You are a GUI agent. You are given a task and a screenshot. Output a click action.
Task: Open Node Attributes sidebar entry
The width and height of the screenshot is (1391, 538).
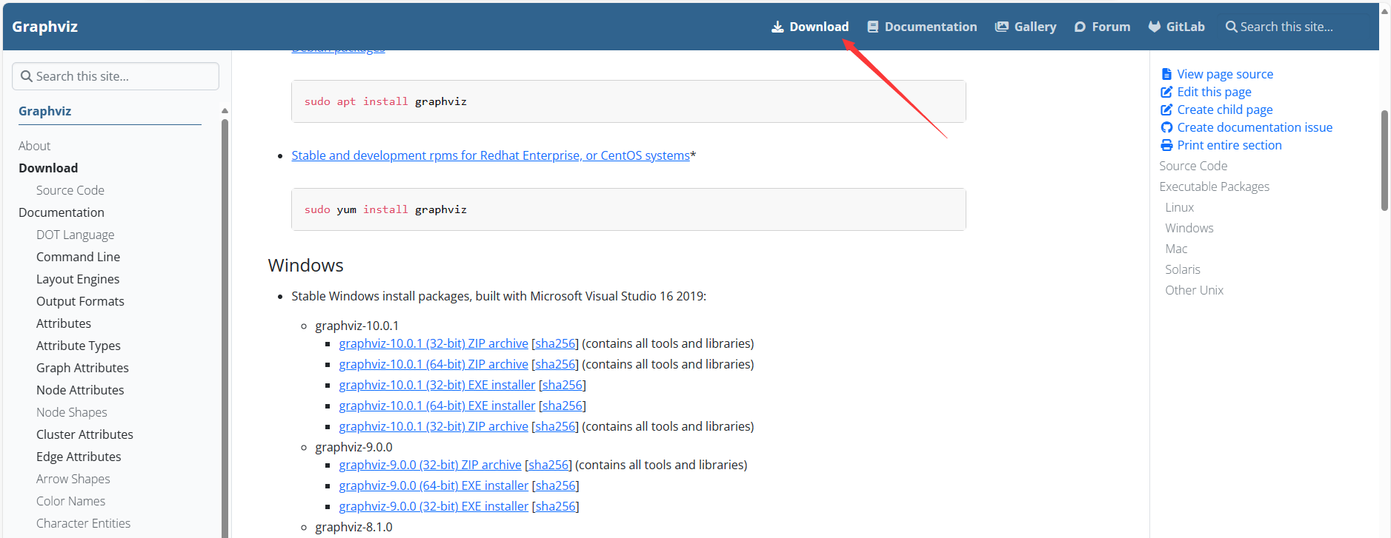(x=80, y=390)
